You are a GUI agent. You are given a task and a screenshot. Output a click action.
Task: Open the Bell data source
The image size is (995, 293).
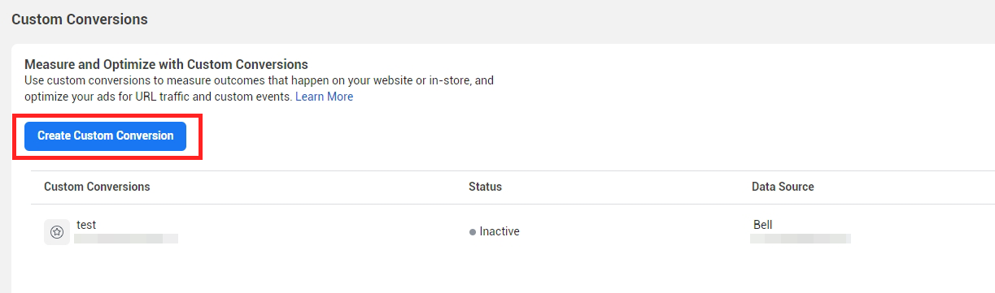click(762, 225)
